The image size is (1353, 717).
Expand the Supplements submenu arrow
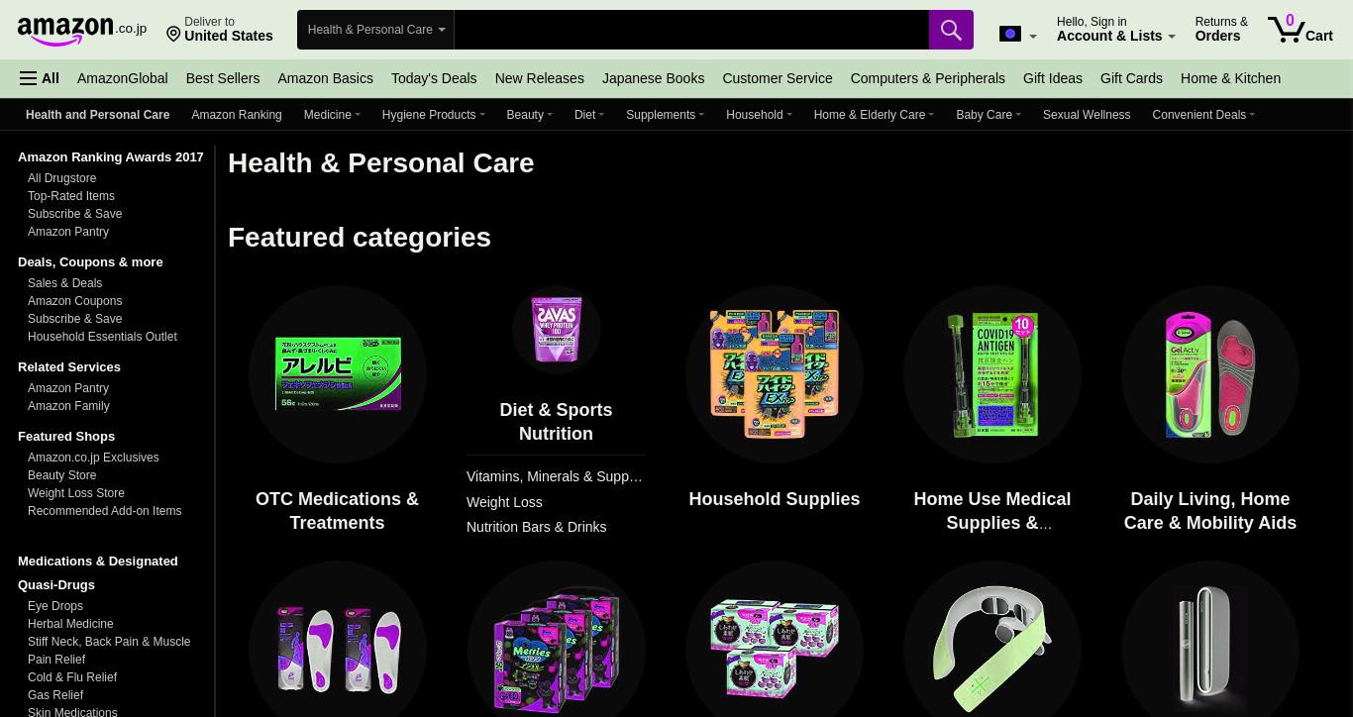(701, 115)
